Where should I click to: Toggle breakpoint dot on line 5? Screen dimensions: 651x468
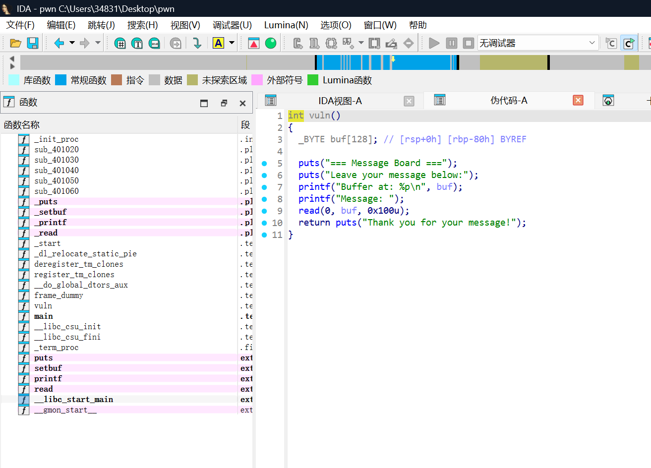[x=264, y=163]
